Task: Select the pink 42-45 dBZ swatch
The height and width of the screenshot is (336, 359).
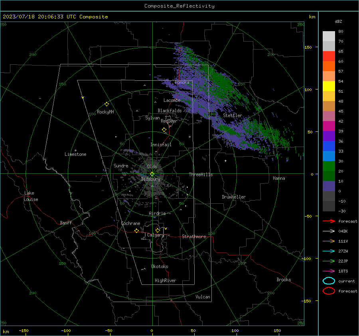Action: coord(329,116)
